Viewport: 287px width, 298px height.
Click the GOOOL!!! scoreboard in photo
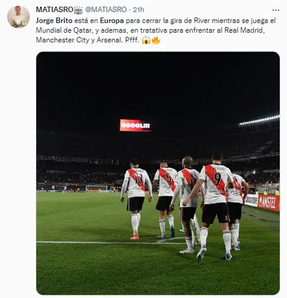pos(135,125)
